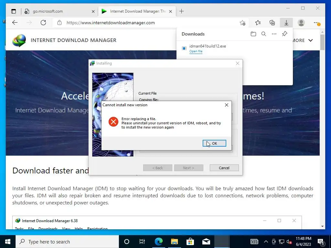Close the go.microsoft.com tab
The height and width of the screenshot is (248, 331).
pyautogui.click(x=93, y=11)
